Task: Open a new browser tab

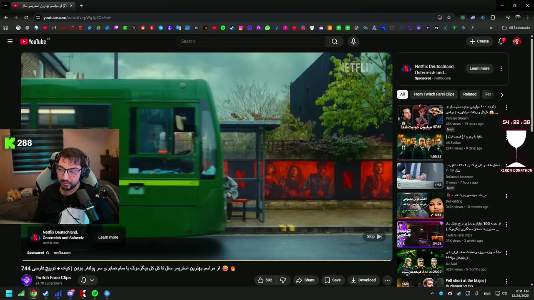Action: tap(81, 6)
